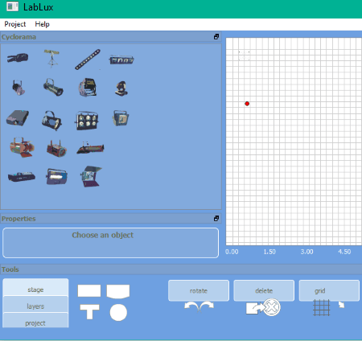362x341 pixels.
Task: Click the 1.50 ruler label
Action: 269,252
